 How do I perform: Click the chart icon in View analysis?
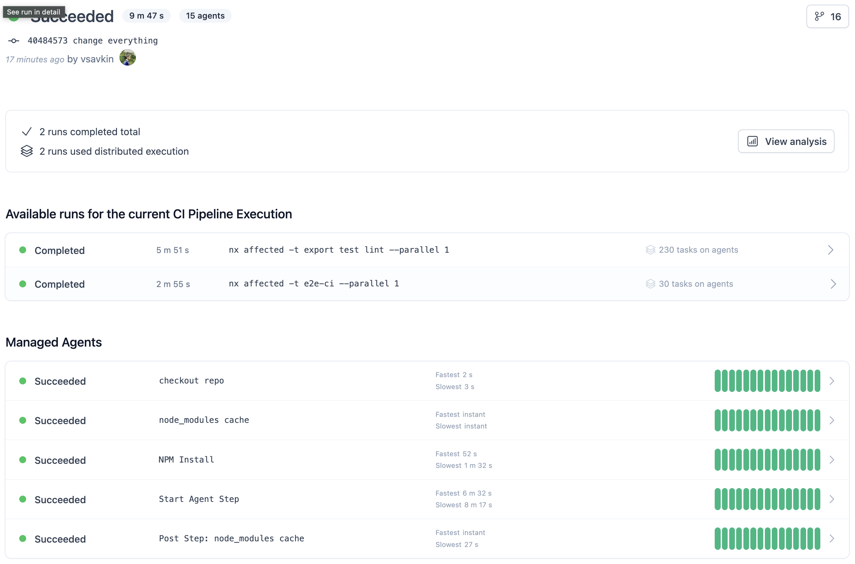(752, 141)
